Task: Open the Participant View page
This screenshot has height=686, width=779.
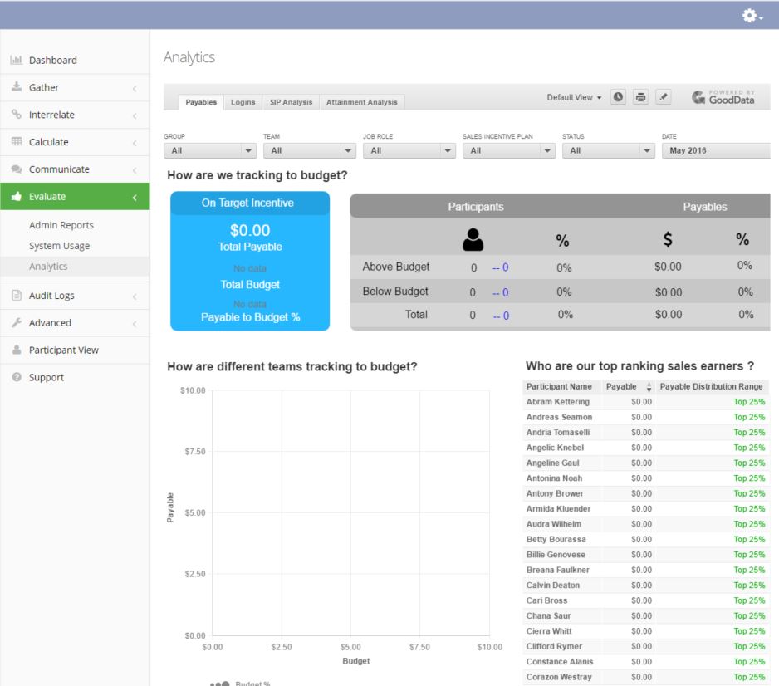Action: click(64, 350)
